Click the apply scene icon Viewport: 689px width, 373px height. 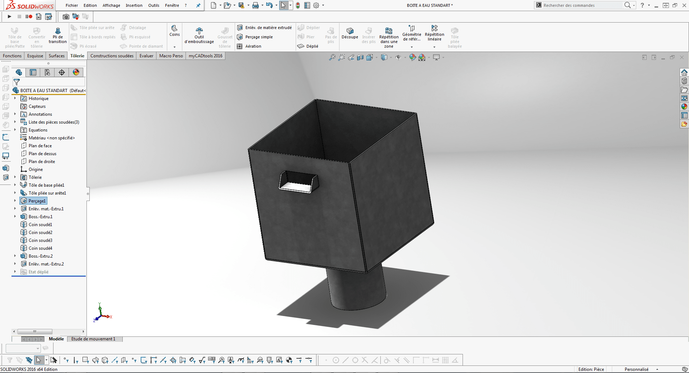click(422, 57)
